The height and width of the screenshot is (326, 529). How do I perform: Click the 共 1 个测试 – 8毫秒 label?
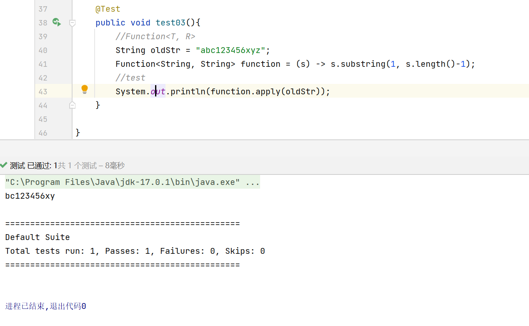click(x=91, y=166)
